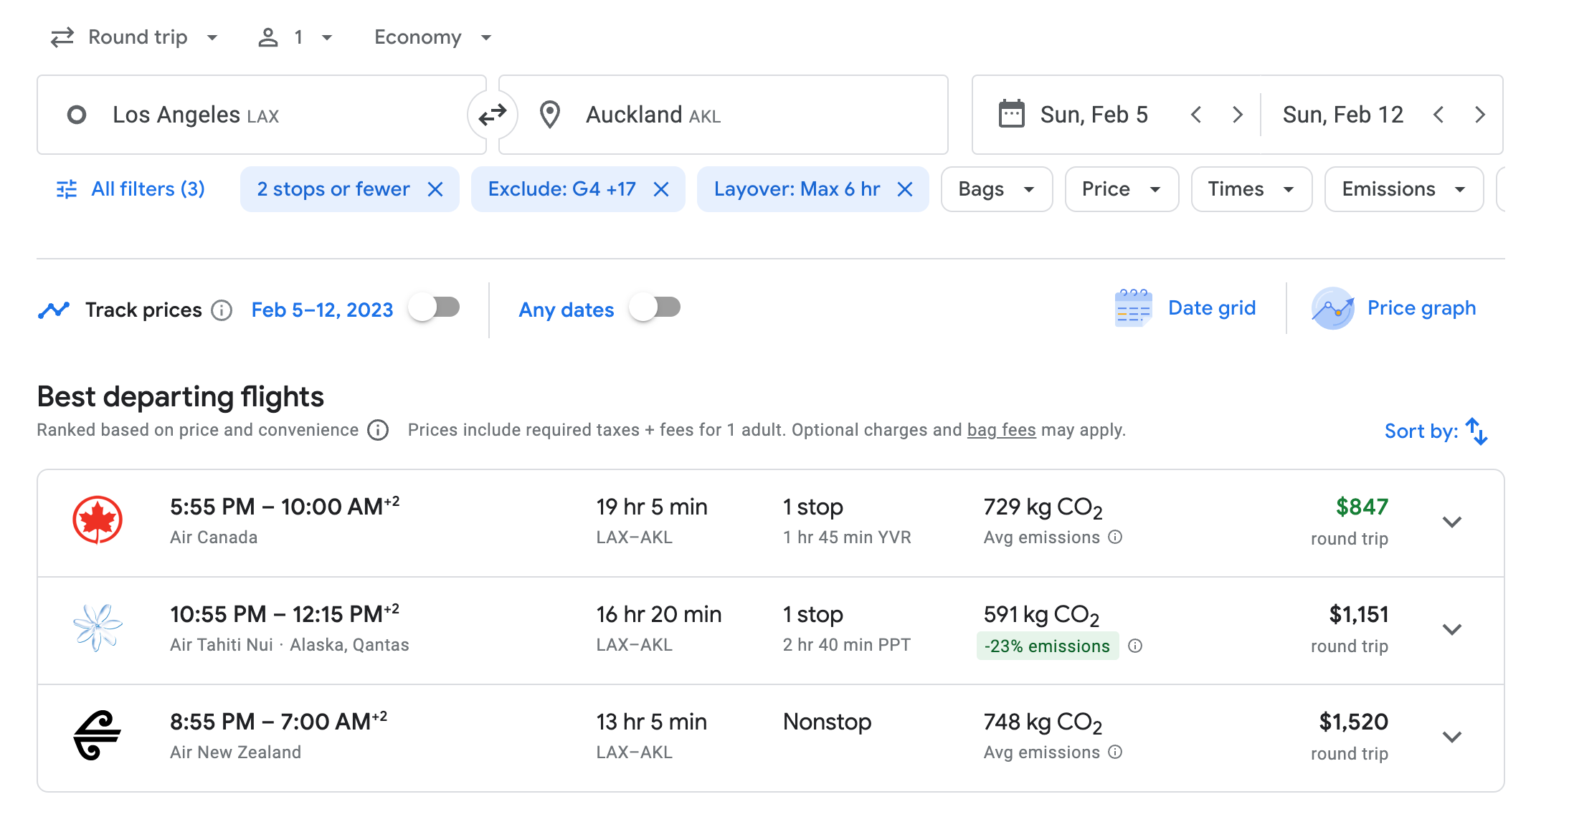Open the passenger count dropdown
This screenshot has height=827, width=1569.
295,37
